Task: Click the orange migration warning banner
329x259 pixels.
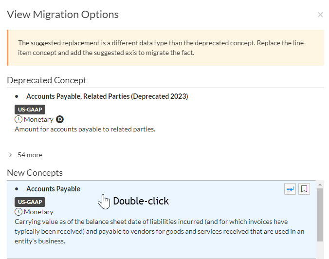Action: tap(165, 48)
